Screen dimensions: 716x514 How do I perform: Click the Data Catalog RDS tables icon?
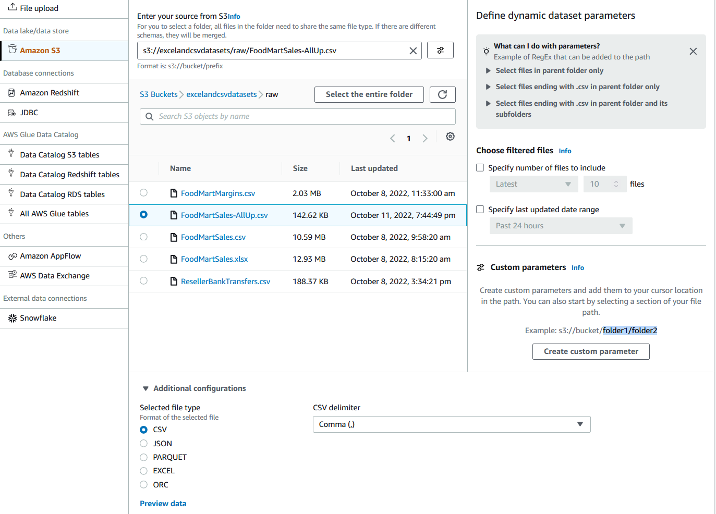[11, 193]
